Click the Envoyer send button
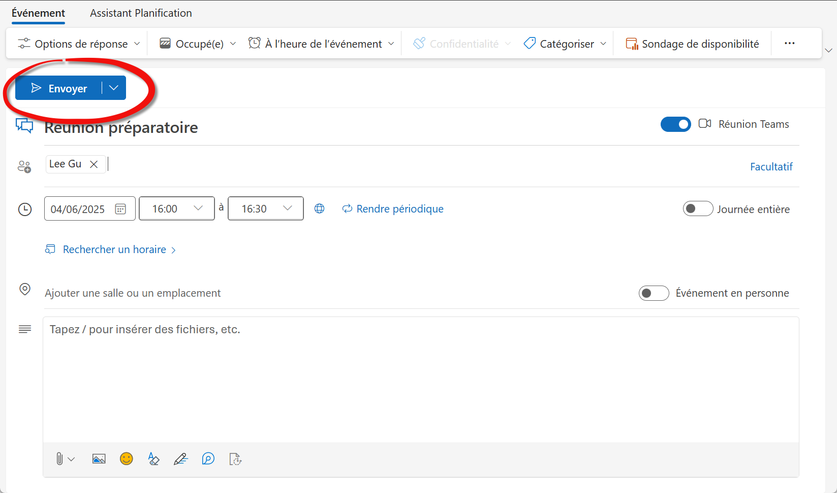Screen dimensions: 837x493 pos(59,88)
